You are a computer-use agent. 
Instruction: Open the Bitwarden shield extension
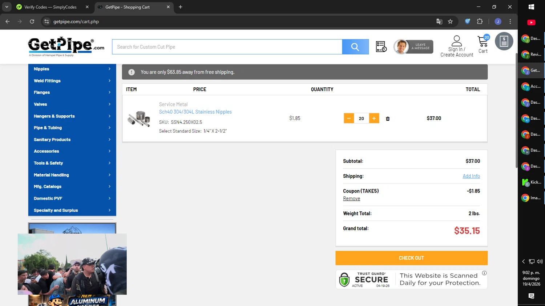[x=468, y=21]
